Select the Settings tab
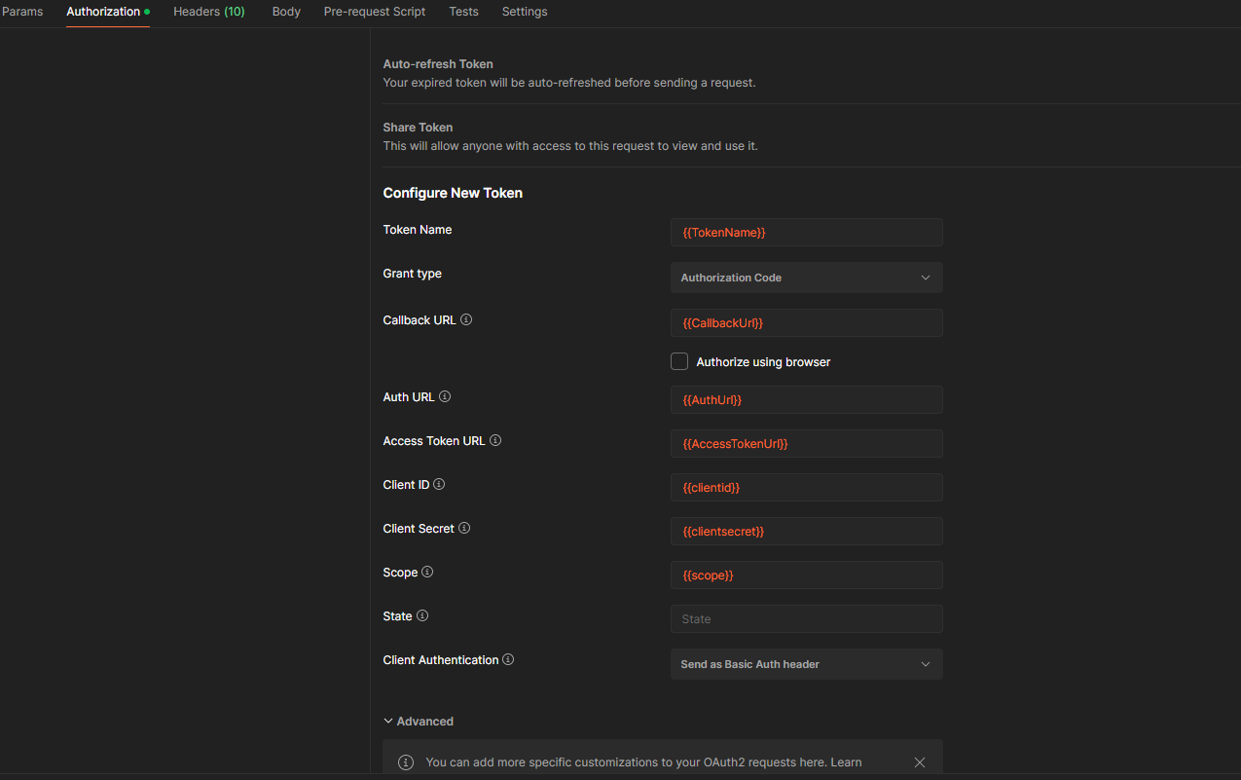This screenshot has height=780, width=1241. point(524,12)
